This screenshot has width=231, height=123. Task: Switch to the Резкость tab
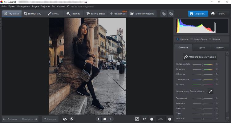pos(220,48)
